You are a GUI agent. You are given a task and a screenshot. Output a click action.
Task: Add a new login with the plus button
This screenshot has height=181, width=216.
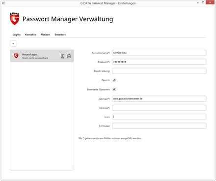(x=13, y=44)
